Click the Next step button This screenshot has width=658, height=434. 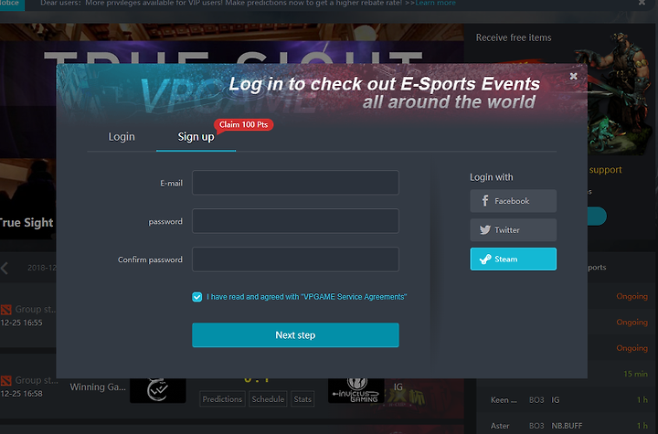295,335
